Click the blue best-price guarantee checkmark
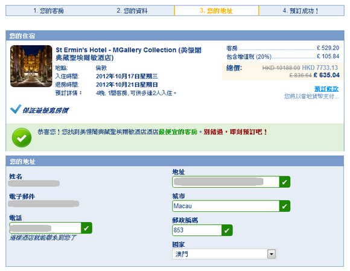 pyautogui.click(x=16, y=109)
